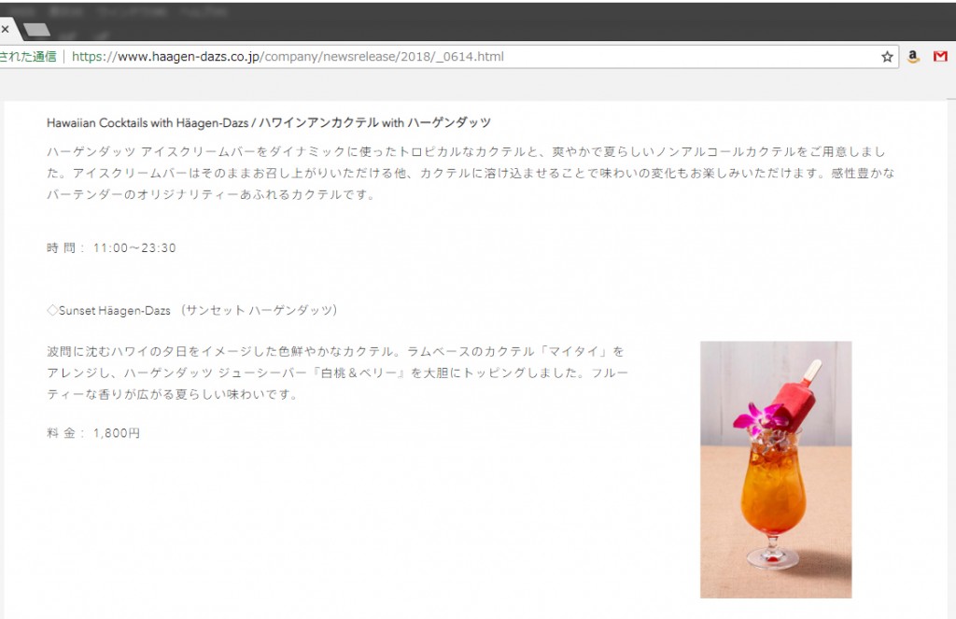Click the heading "Hawaiian Cocktails with Häagen-Dazs"
The height and width of the screenshot is (619, 956).
pos(148,122)
